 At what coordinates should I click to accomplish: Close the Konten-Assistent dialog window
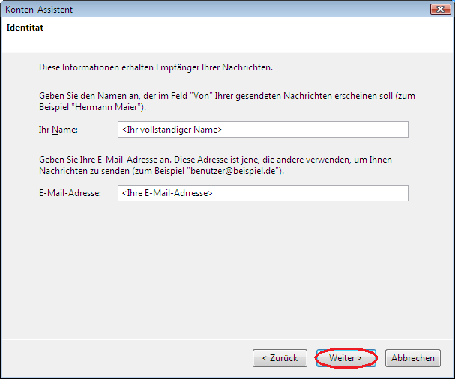point(439,8)
